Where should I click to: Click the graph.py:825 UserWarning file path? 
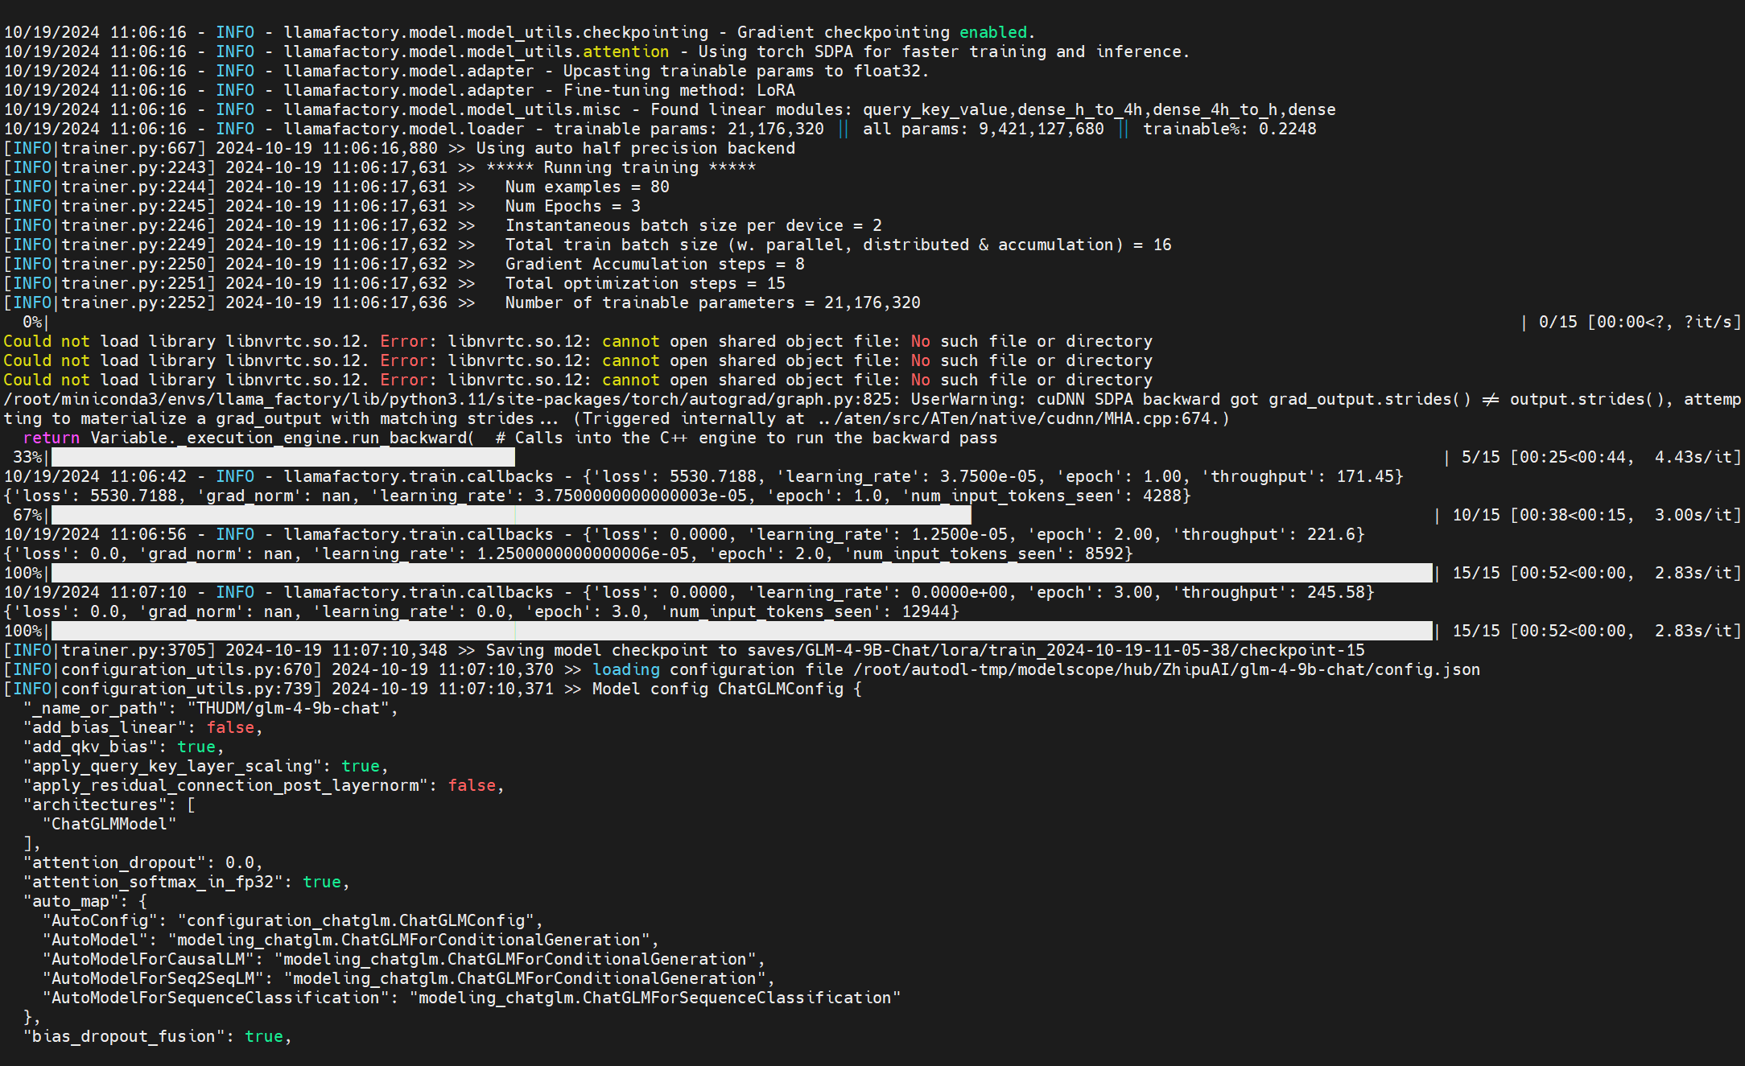(x=451, y=399)
